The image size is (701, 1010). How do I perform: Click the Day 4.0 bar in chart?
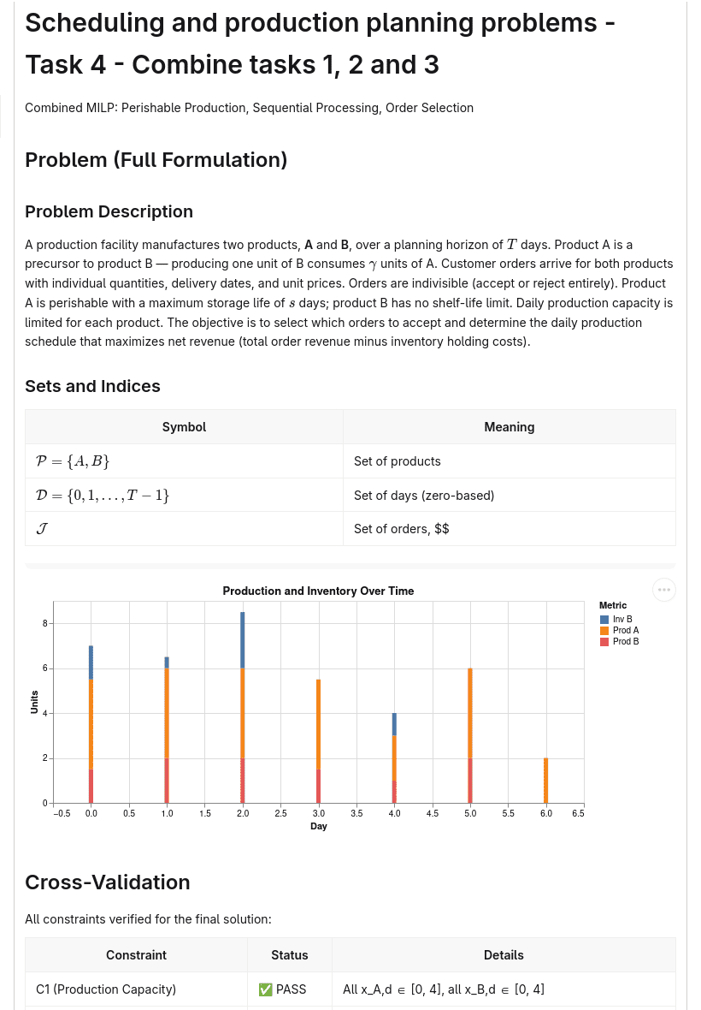coord(394,758)
